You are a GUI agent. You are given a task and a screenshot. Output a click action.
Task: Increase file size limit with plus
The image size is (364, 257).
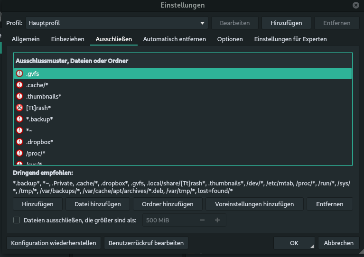217,220
